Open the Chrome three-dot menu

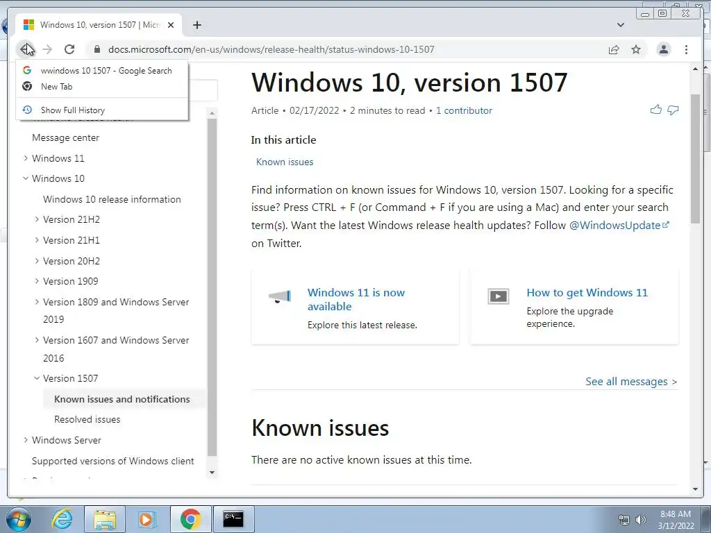(x=686, y=49)
